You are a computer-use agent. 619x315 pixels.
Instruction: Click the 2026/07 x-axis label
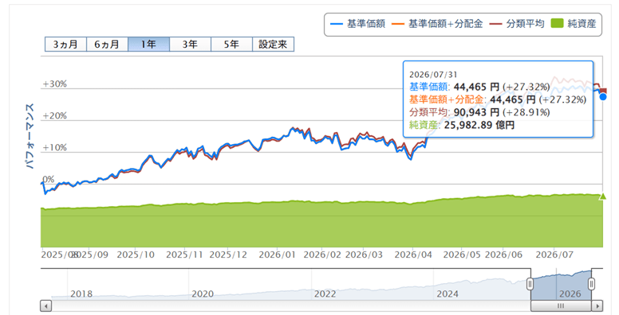pyautogui.click(x=554, y=255)
